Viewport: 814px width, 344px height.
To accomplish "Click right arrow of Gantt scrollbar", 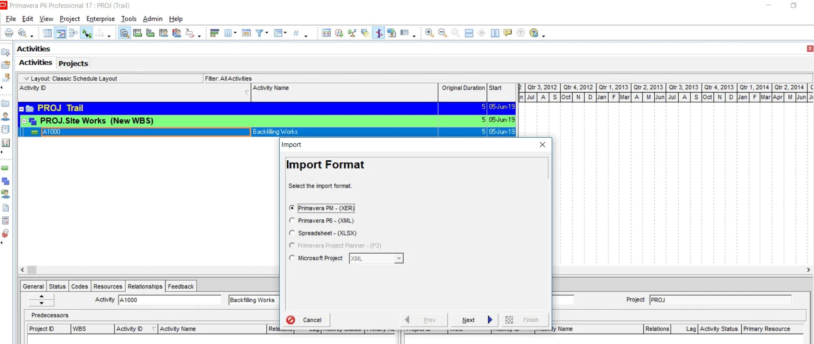I will 808,270.
